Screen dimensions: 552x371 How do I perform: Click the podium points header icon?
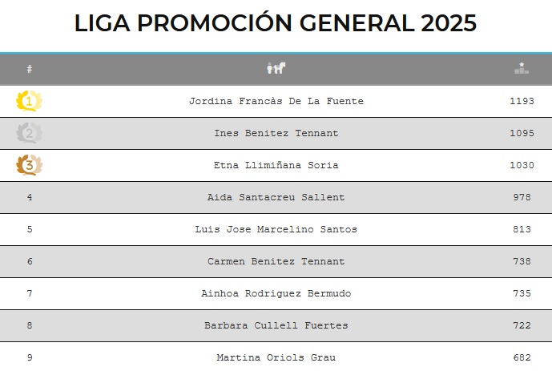pos(522,69)
